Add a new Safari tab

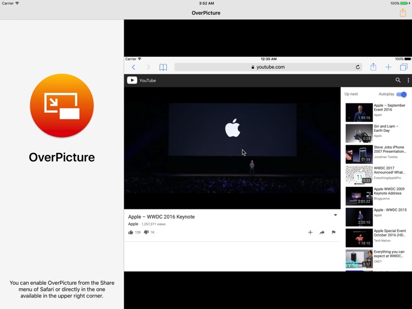pos(388,67)
